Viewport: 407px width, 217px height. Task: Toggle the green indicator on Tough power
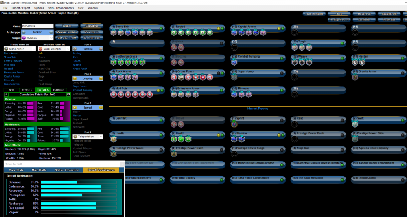pos(343,42)
